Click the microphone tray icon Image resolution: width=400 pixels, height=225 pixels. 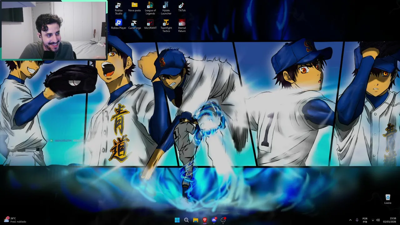[x=357, y=220]
